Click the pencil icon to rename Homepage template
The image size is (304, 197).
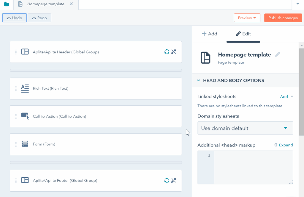point(278,54)
